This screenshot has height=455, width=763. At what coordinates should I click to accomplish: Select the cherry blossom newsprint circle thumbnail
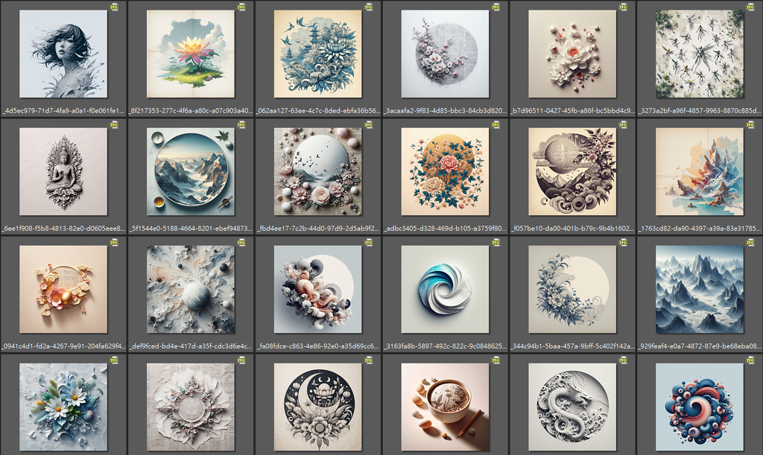[446, 54]
